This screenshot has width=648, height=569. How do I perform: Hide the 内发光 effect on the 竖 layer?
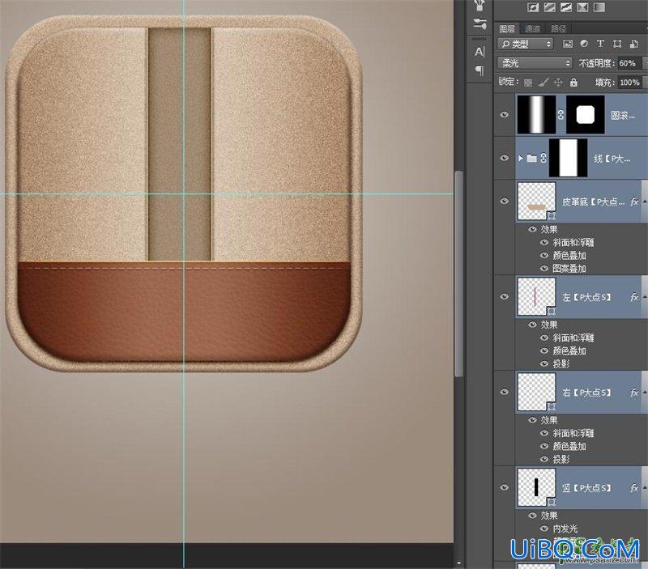click(544, 529)
